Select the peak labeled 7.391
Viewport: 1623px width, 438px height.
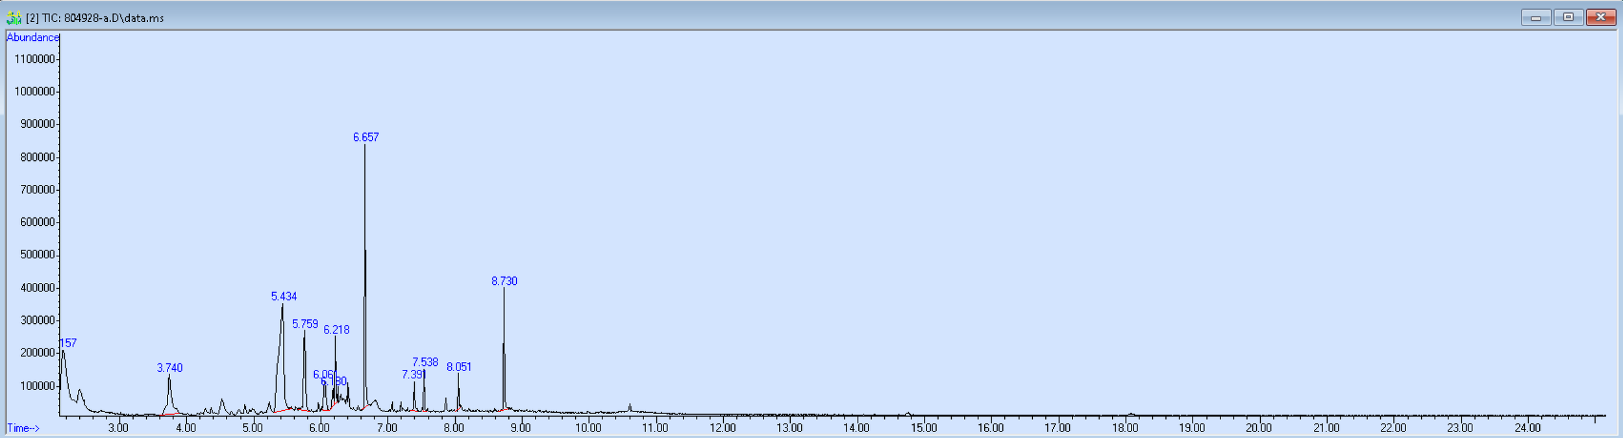(x=414, y=374)
